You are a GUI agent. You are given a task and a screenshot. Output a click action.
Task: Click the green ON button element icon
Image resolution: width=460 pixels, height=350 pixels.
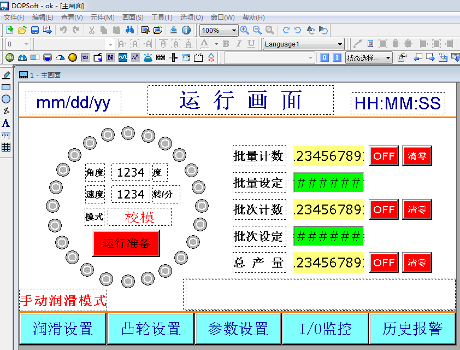click(x=9, y=57)
